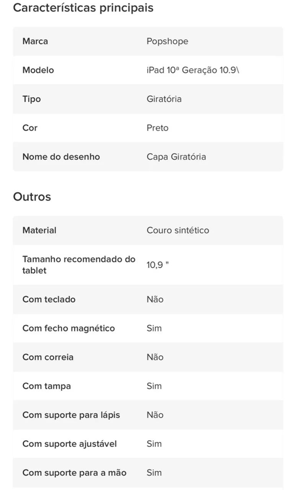Click "Tamanho recomendado do tablet" label
This screenshot has width=296, height=490.
click(79, 265)
